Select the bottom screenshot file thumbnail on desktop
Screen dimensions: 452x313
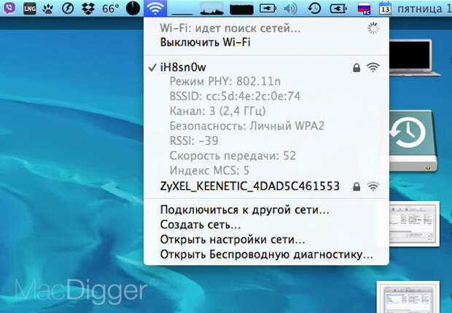point(408,297)
